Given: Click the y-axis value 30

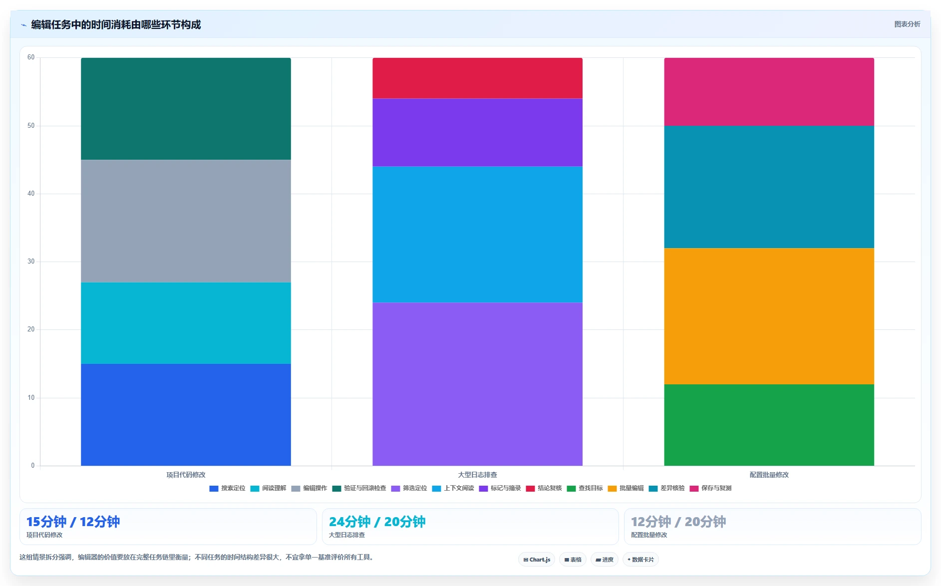Looking at the screenshot, I should [x=31, y=262].
